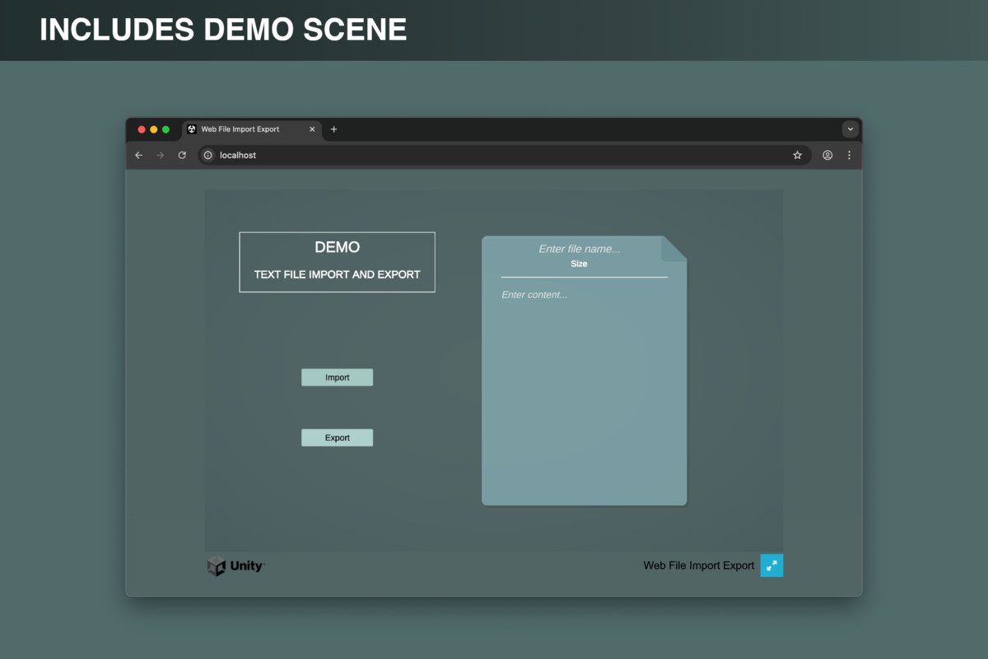The height and width of the screenshot is (659, 988).
Task: Click the back navigation arrow
Action: point(138,155)
